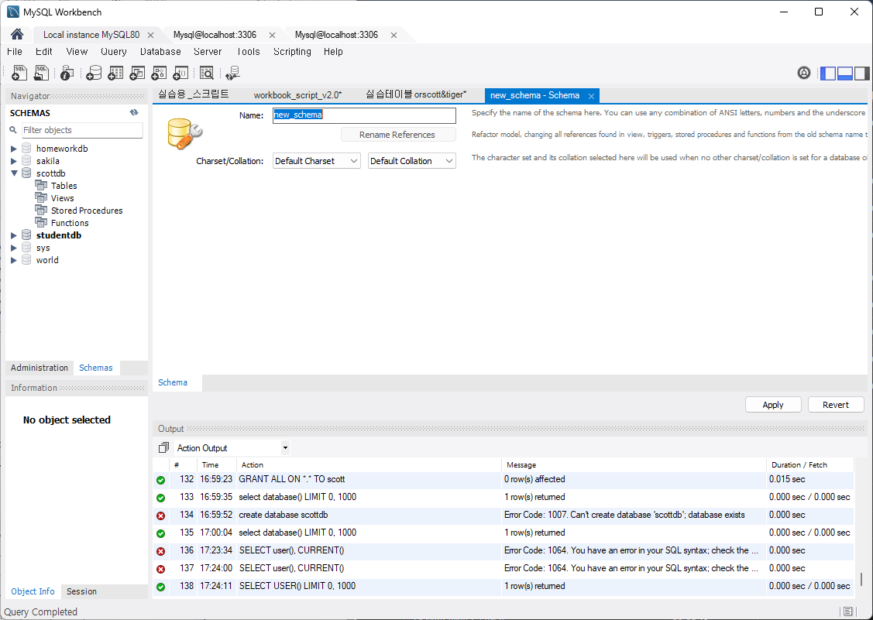The height and width of the screenshot is (620, 873).
Task: Create a new stored procedure icon
Action: (159, 73)
